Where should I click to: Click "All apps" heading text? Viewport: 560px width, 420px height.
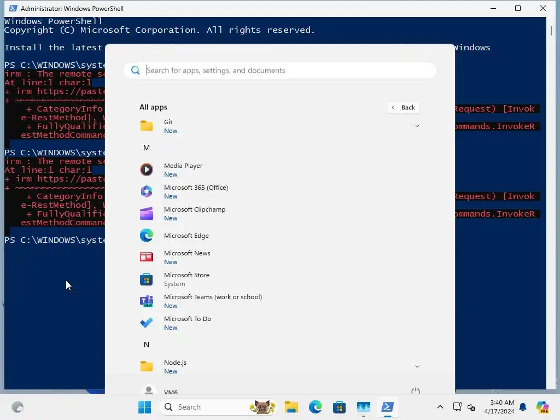(153, 107)
